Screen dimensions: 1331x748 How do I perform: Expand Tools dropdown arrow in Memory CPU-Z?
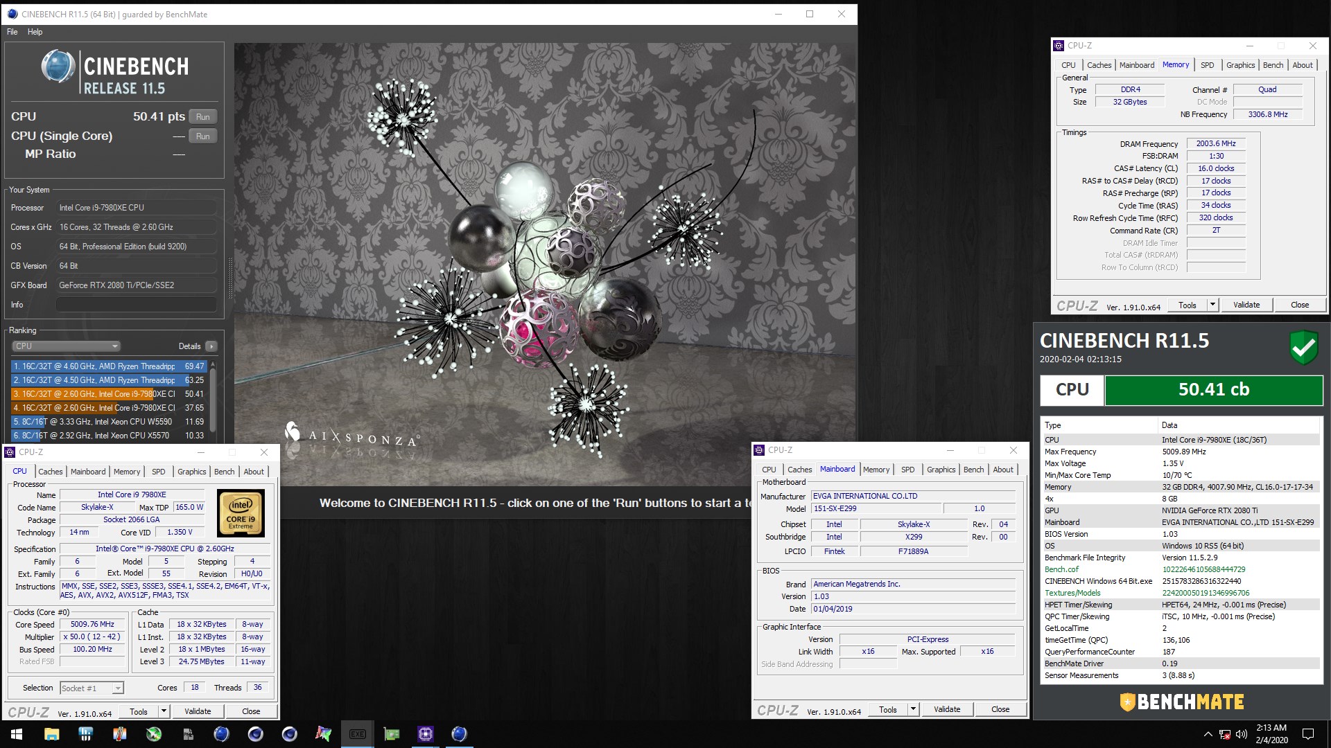coord(1212,305)
